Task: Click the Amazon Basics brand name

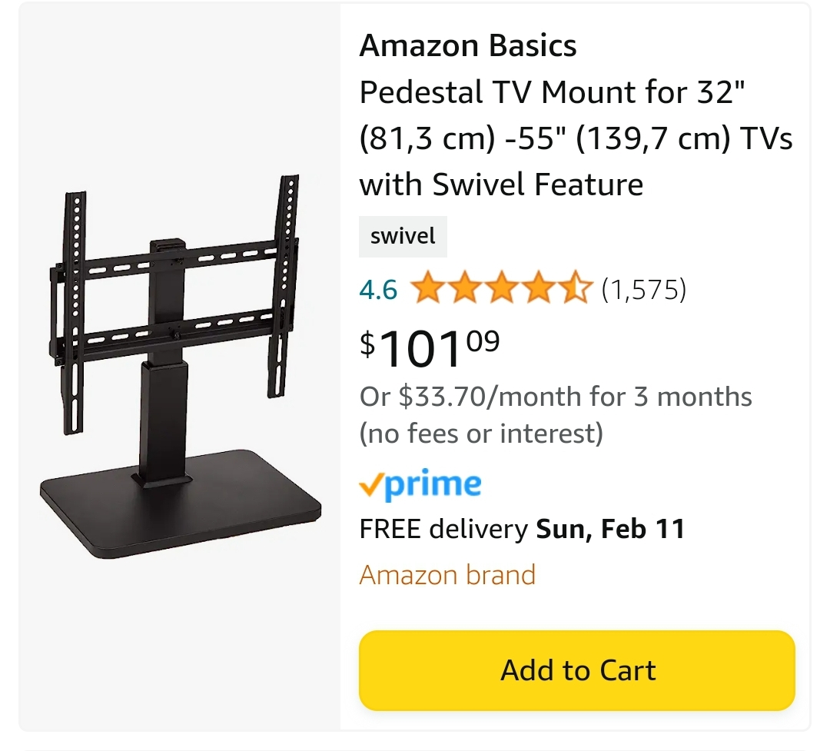Action: [468, 45]
